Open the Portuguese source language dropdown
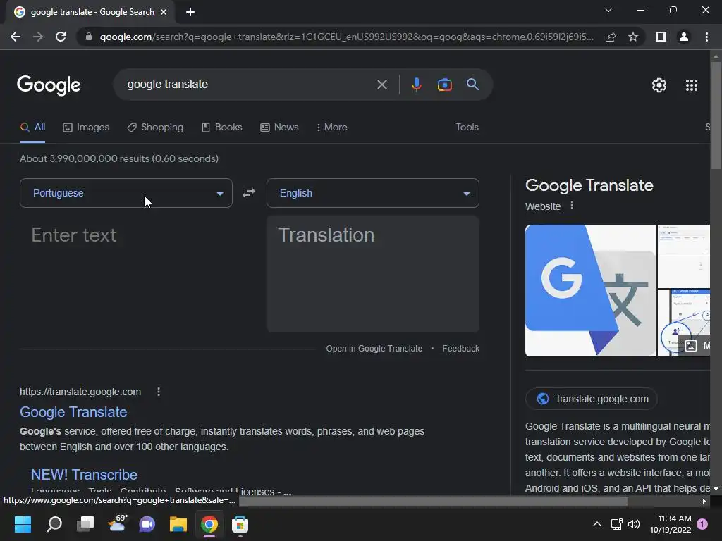This screenshot has width=722, height=541. (126, 193)
